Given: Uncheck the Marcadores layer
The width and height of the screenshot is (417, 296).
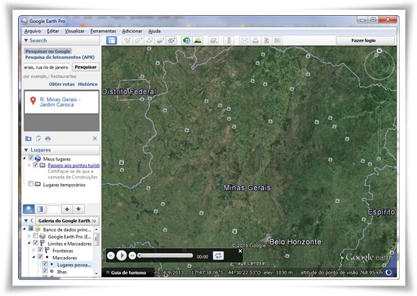Looking at the screenshot, I should click(40, 256).
